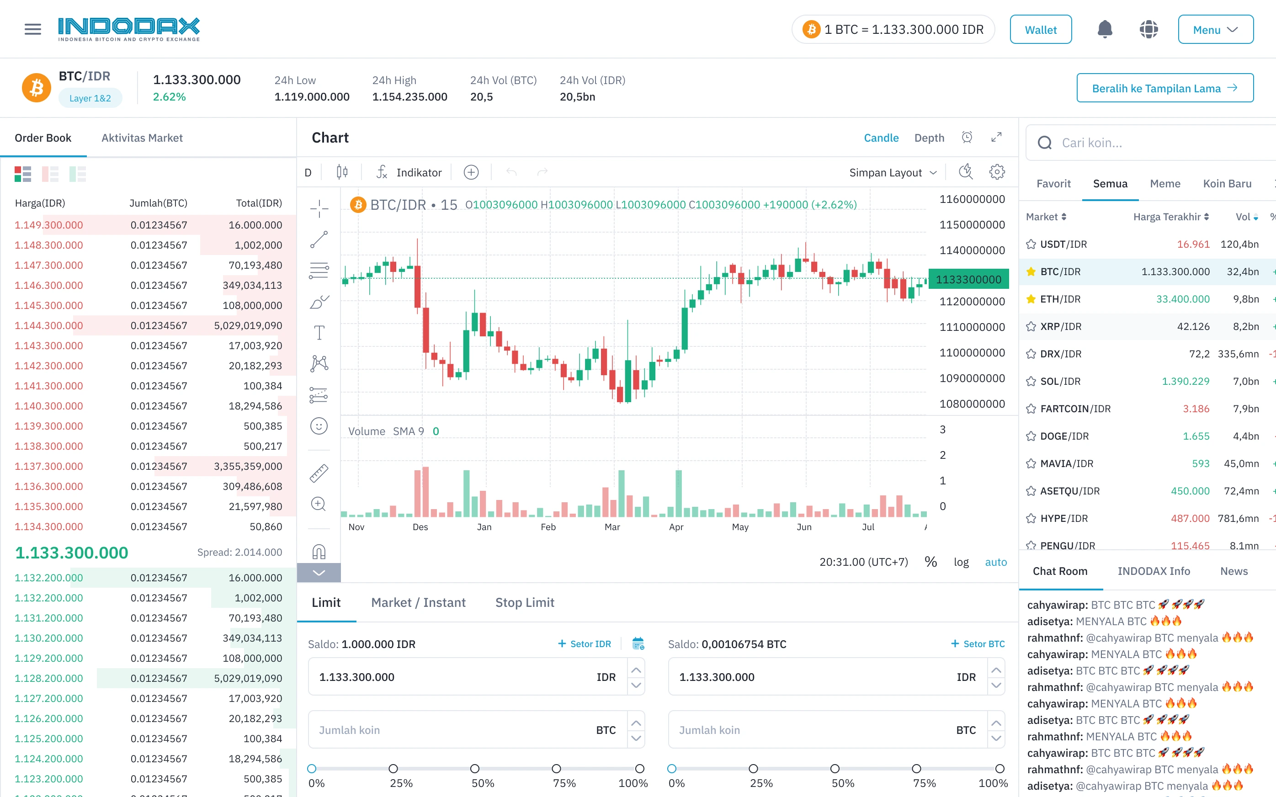Expand the Simpan Layout dropdown

(x=893, y=172)
